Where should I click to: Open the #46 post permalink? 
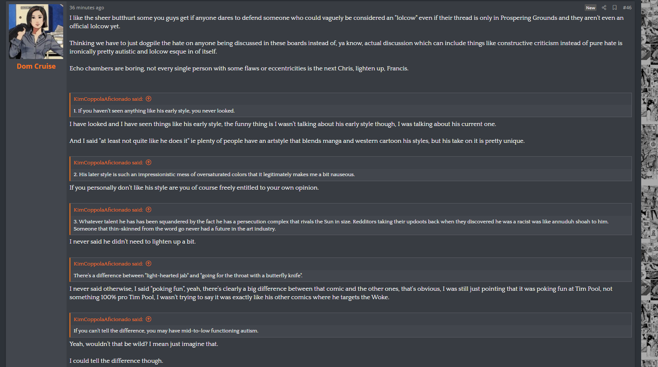[627, 8]
